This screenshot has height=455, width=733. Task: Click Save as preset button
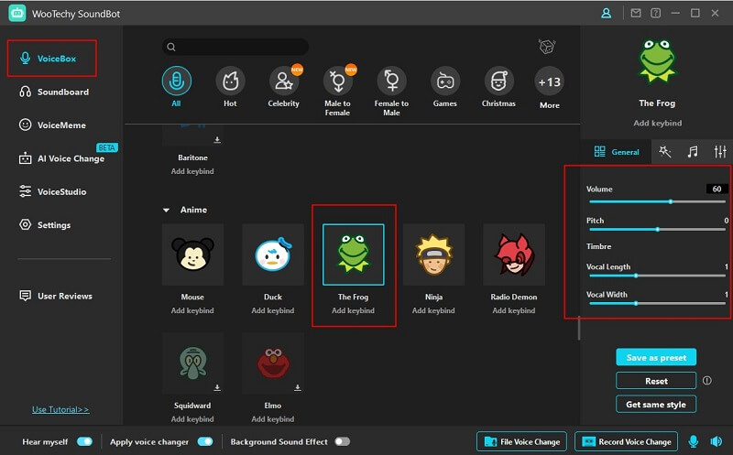[656, 357]
